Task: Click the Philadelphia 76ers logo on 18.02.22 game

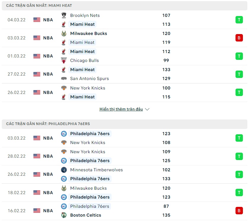Action: pyautogui.click(x=64, y=197)
